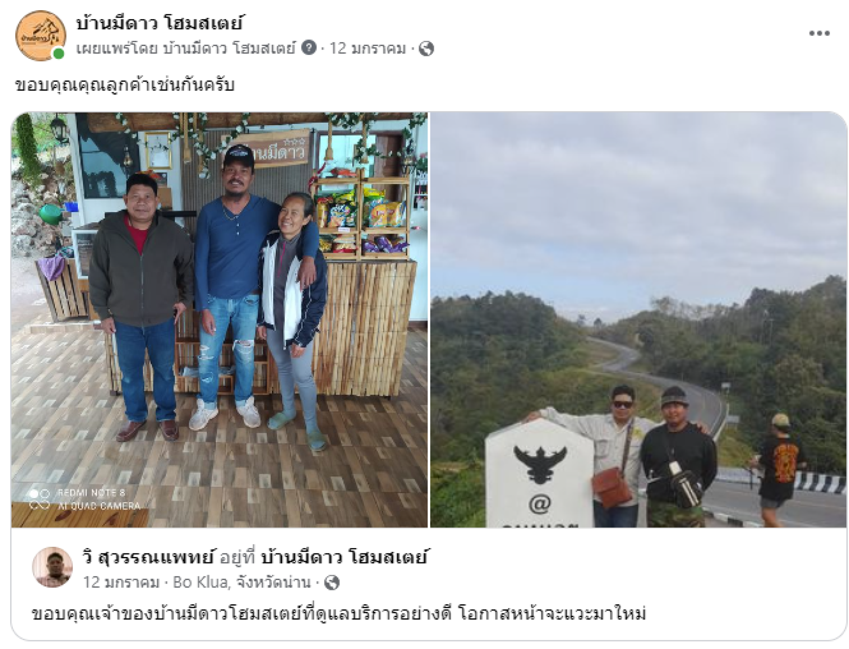849x649 pixels.
Task: Click เผยแพร่โดย บ้านมีดาว โฮมสเตย์ publisher link
Action: (x=186, y=48)
